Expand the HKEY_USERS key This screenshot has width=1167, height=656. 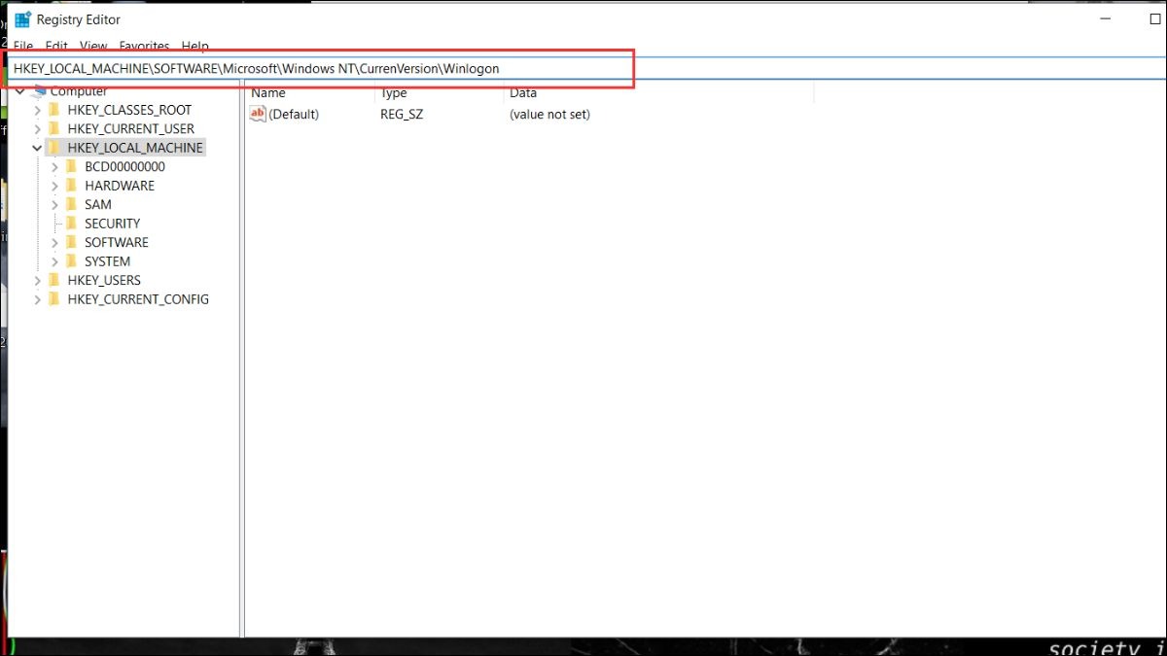pos(37,280)
